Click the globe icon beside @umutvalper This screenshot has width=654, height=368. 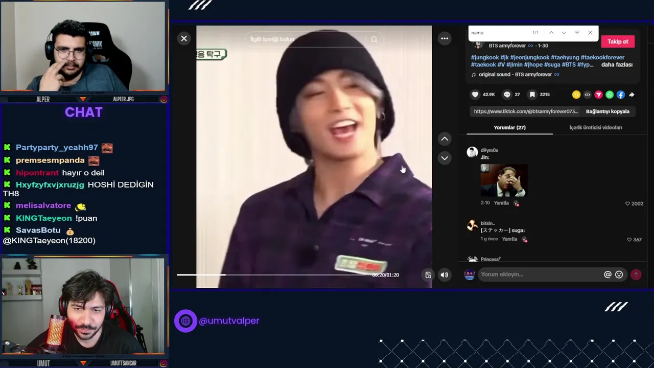(185, 321)
